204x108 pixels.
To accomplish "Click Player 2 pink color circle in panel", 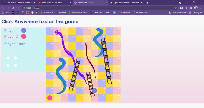I will (24, 36).
